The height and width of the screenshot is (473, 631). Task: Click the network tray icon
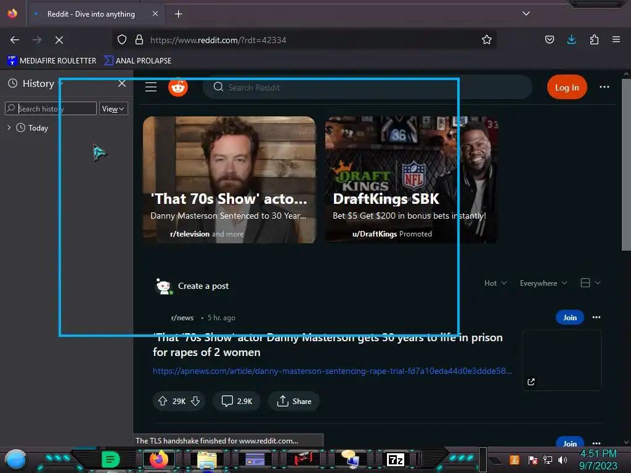(x=547, y=459)
